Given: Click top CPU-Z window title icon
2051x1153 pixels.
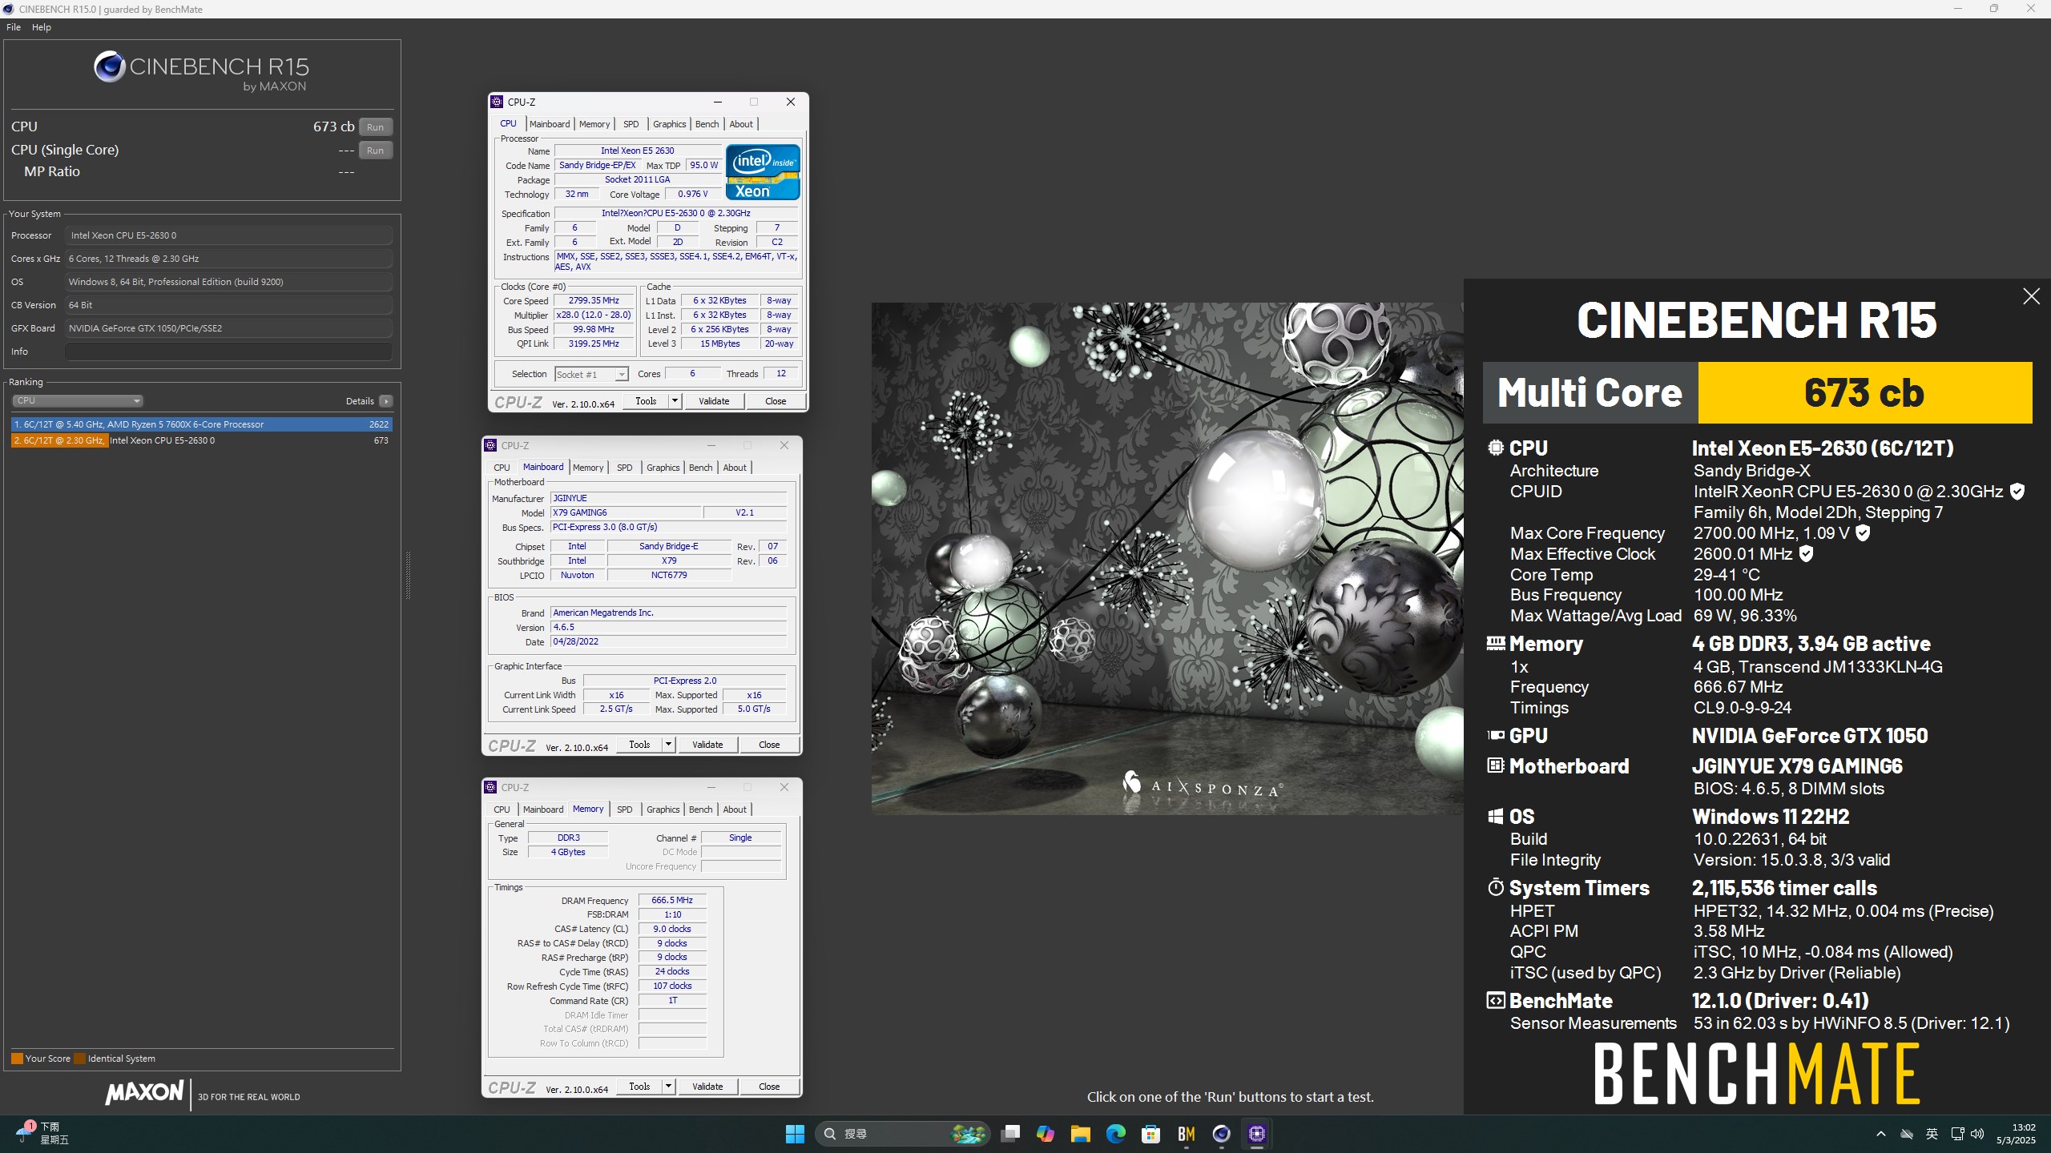Looking at the screenshot, I should 497,102.
